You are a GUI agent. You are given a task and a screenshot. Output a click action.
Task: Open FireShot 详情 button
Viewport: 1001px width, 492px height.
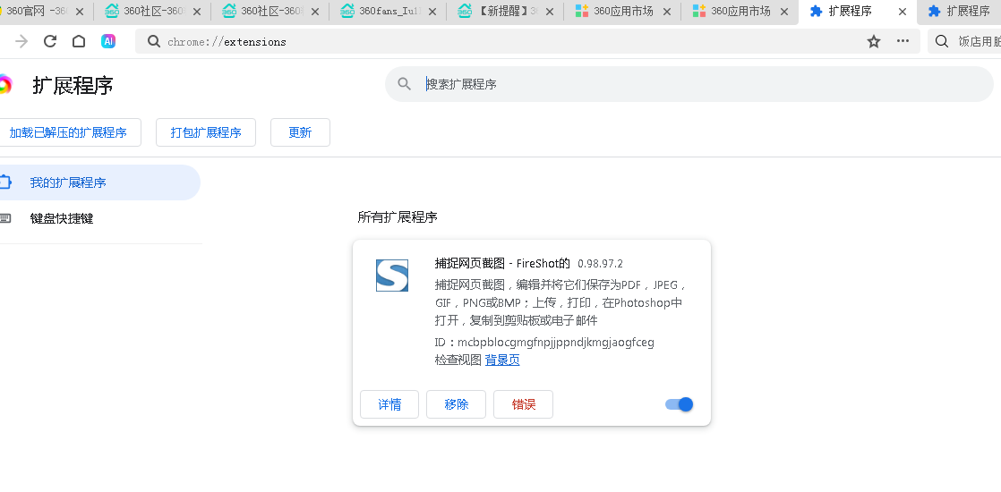click(x=389, y=404)
